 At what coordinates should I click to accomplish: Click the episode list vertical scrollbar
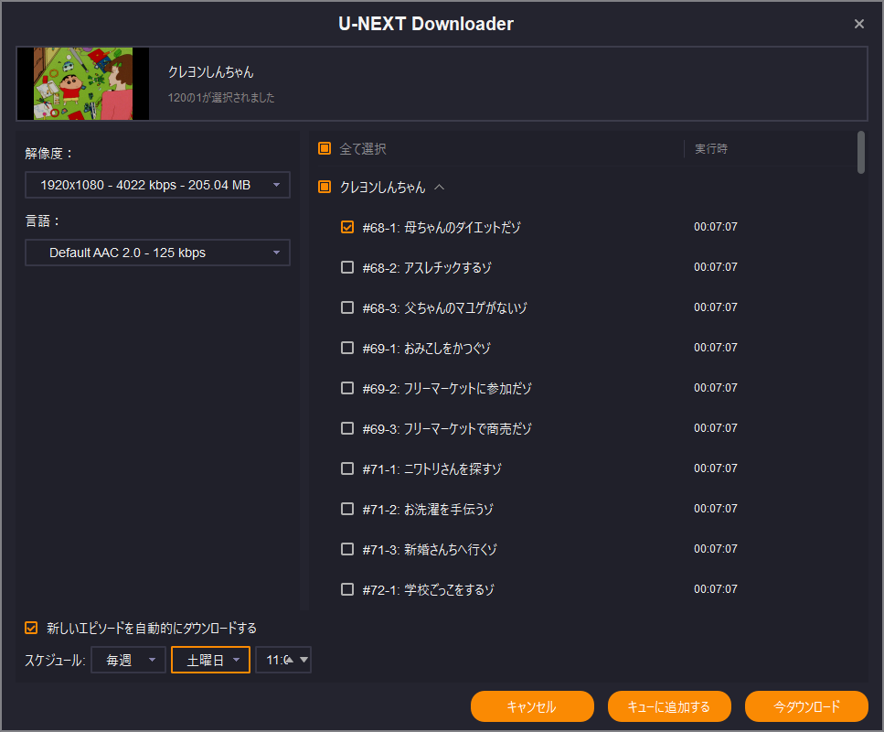pyautogui.click(x=861, y=153)
